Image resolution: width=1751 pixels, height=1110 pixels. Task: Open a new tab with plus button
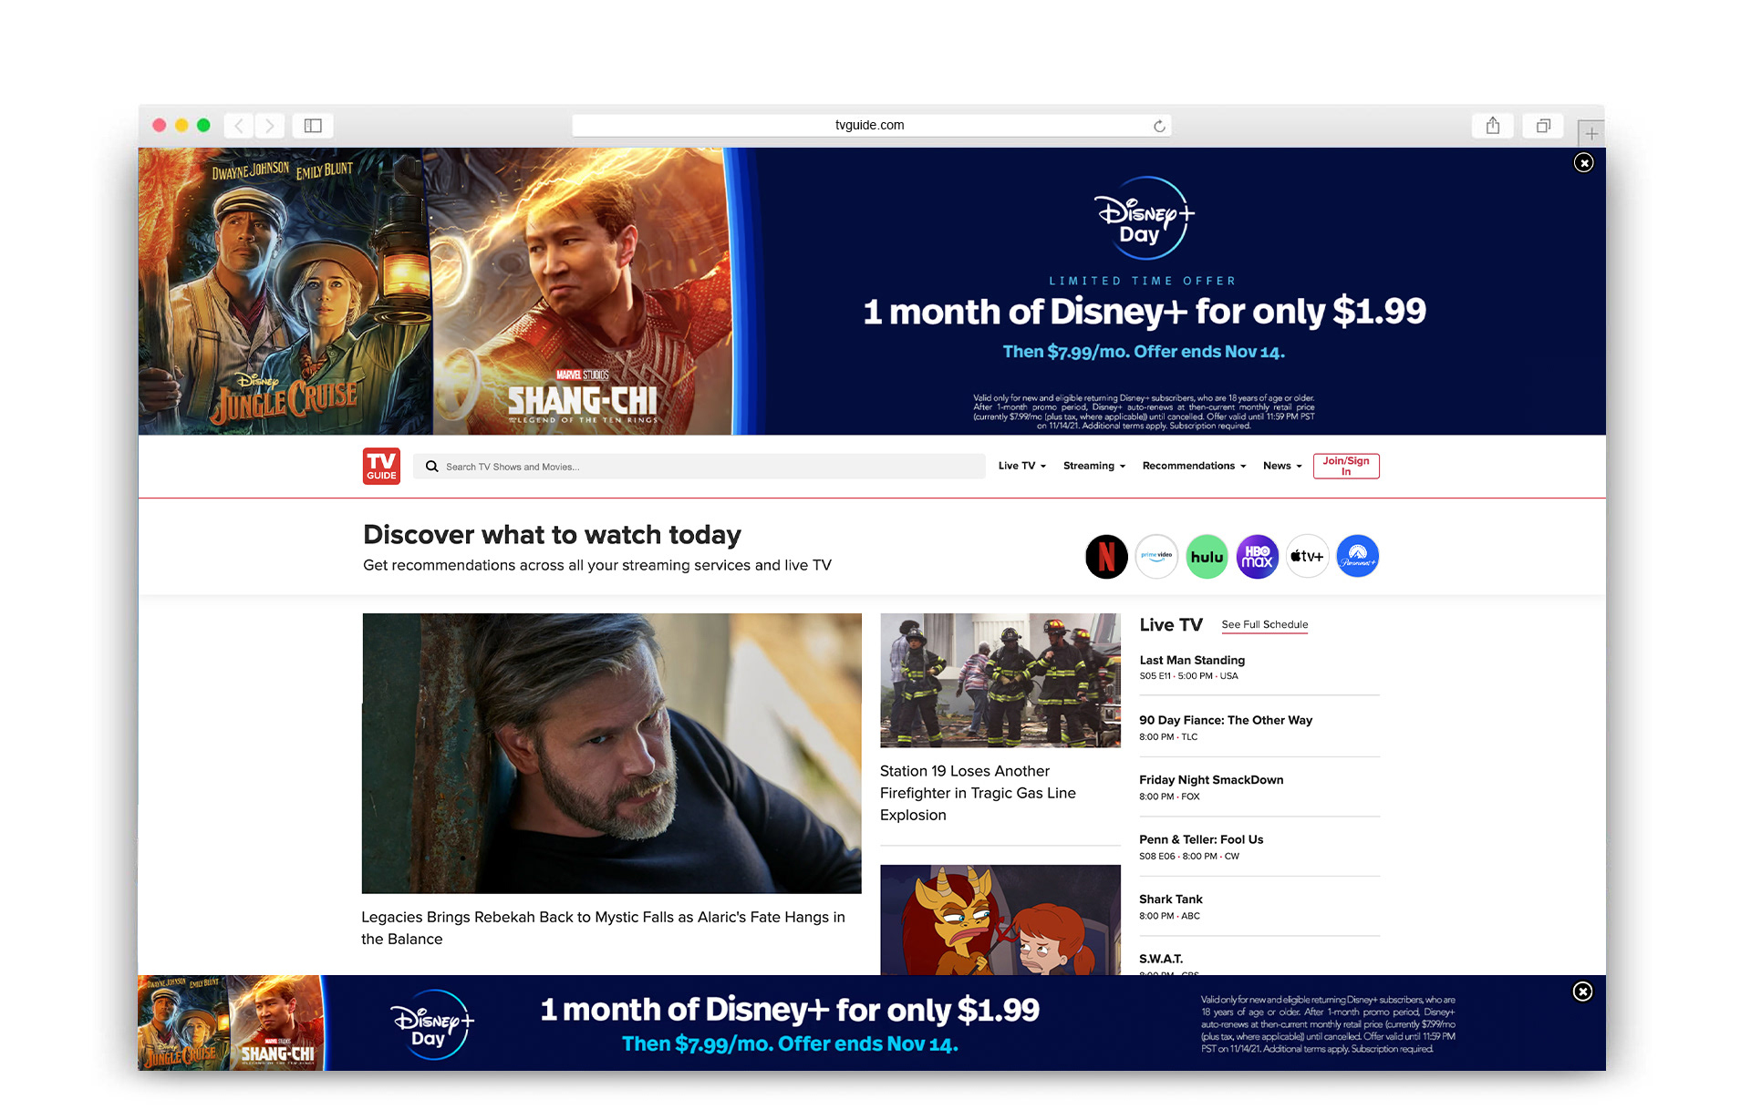(x=1591, y=133)
